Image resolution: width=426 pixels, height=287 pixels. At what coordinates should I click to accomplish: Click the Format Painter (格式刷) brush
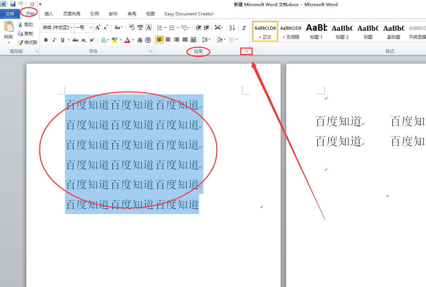[27, 43]
